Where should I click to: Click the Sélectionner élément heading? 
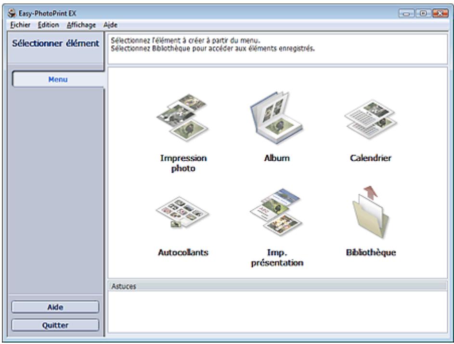tap(55, 43)
